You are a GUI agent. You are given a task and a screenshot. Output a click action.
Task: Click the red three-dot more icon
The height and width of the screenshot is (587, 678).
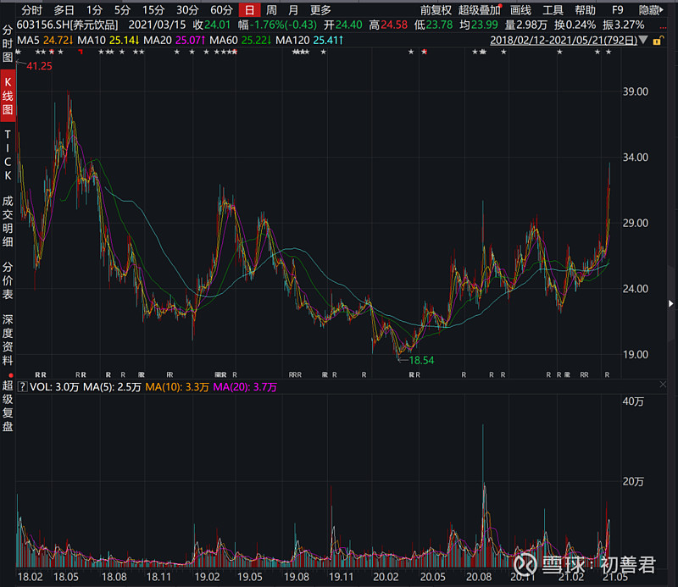point(663,28)
